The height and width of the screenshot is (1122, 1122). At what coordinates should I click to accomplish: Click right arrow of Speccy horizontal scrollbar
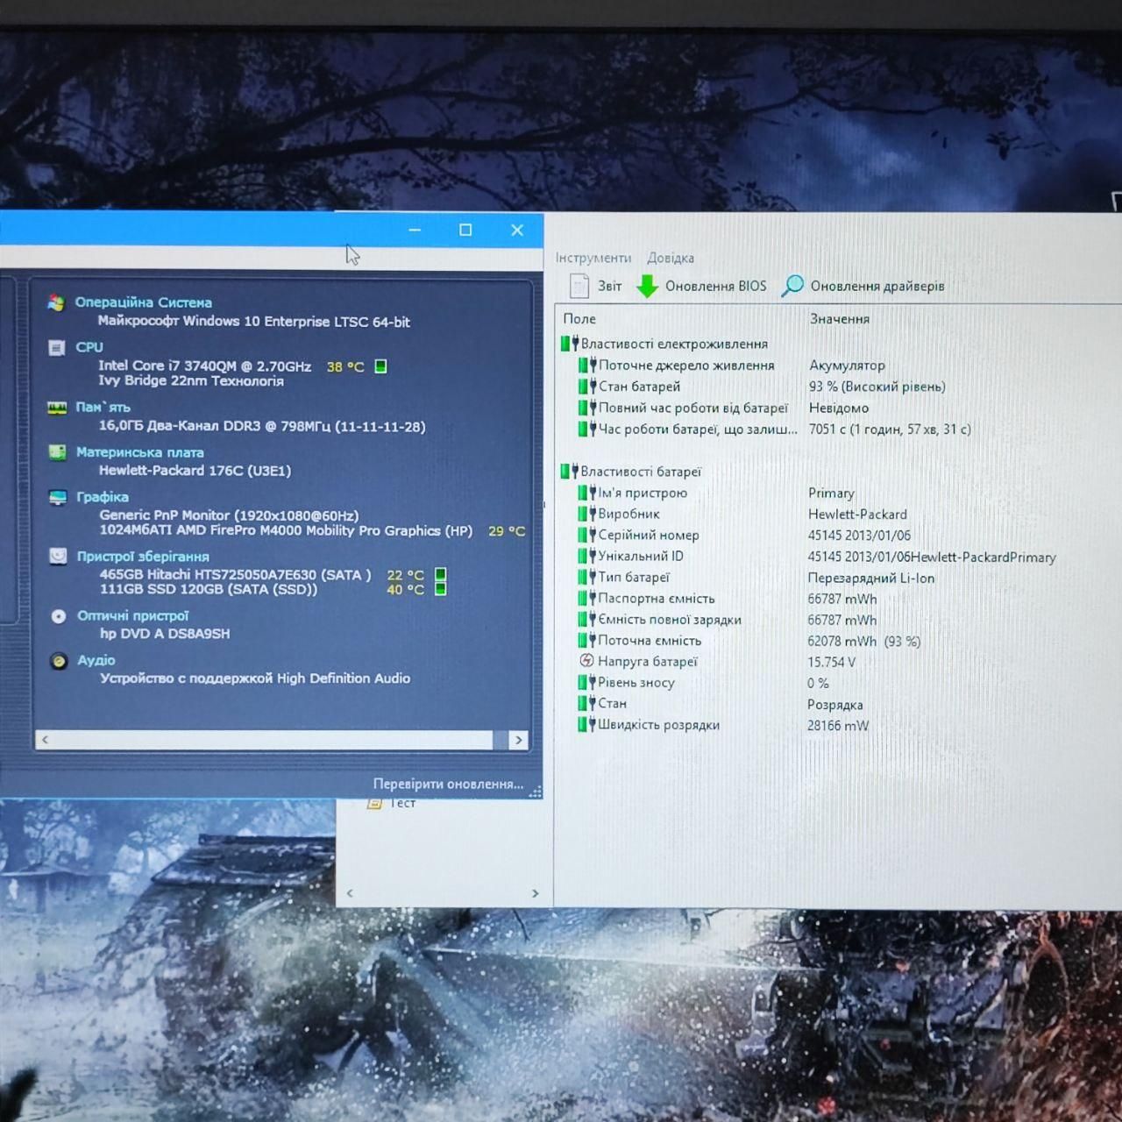tap(519, 740)
